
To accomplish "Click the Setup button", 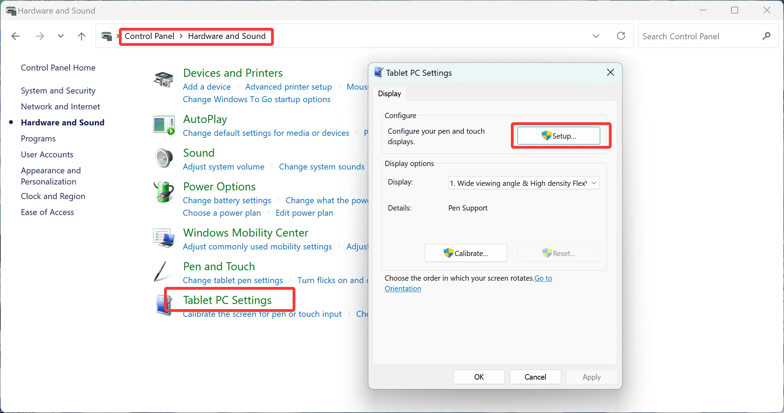I will coord(558,136).
